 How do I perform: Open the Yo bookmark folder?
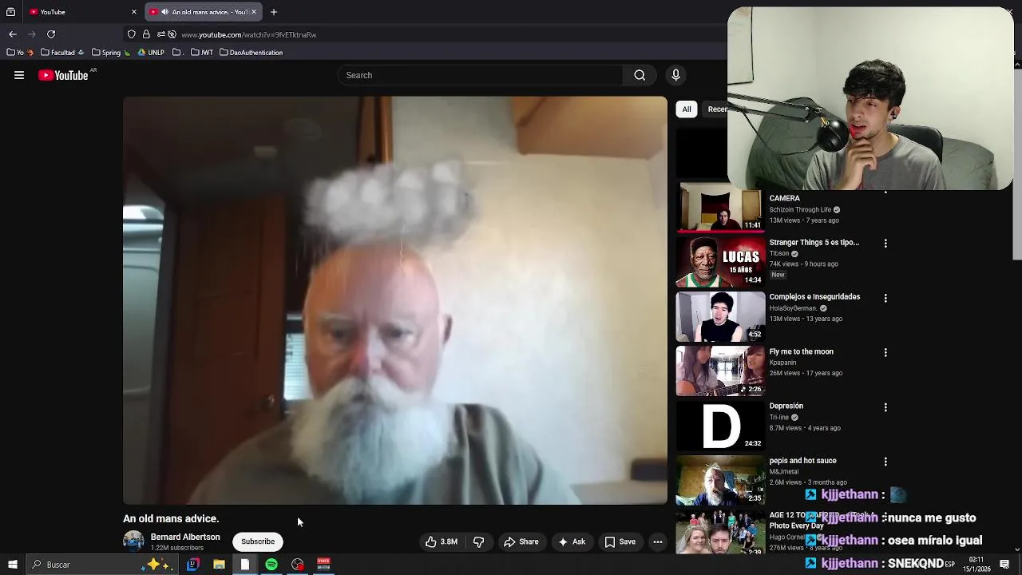(x=20, y=53)
